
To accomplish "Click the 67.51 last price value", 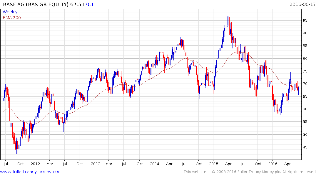I will [77, 4].
